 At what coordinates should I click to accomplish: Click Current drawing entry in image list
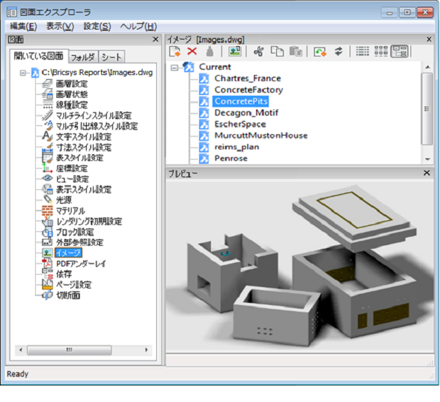click(x=215, y=67)
